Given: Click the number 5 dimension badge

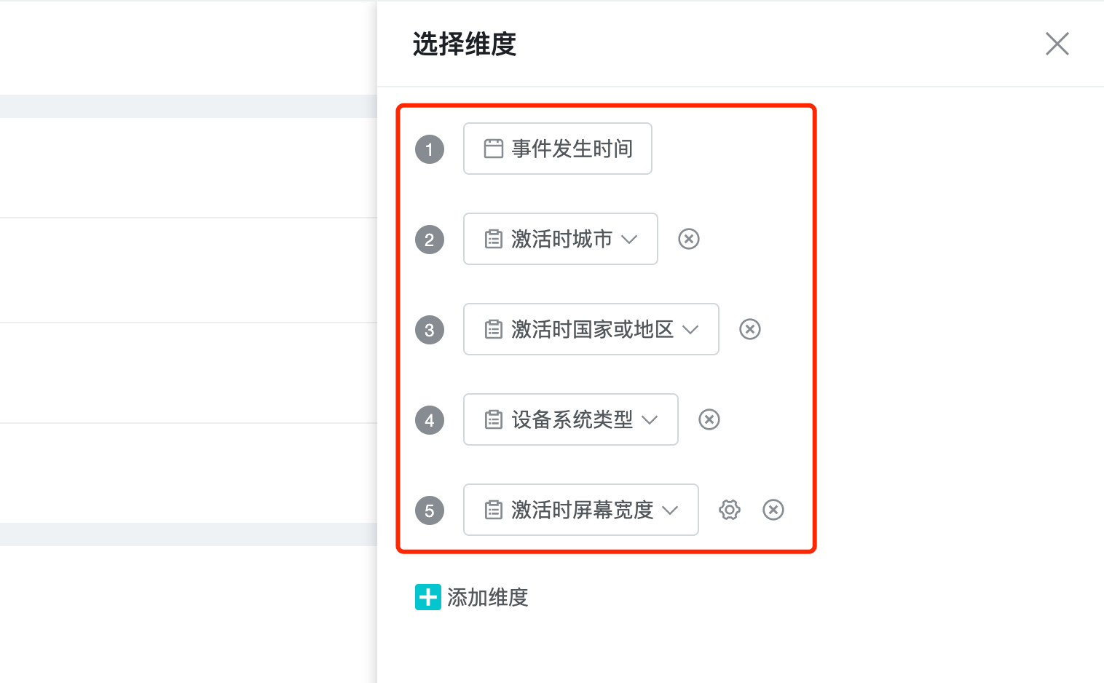Looking at the screenshot, I should point(430,510).
